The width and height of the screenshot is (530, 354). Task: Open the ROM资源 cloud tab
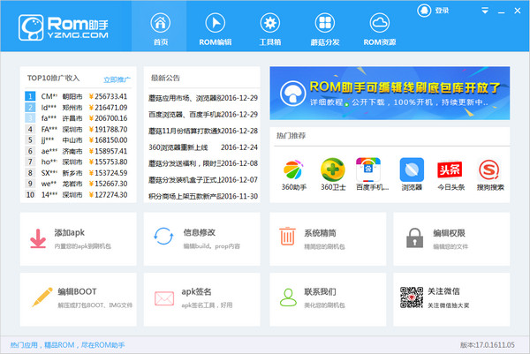click(380, 26)
